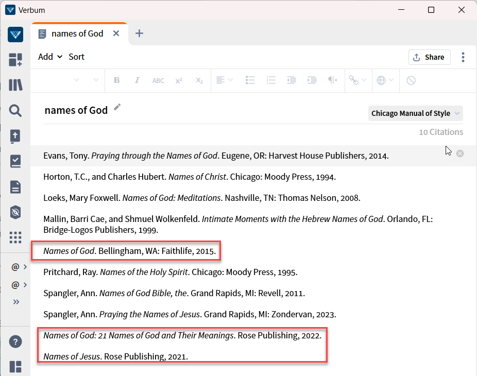Open the Dashboard add-panel sidebar icon
The width and height of the screenshot is (477, 376).
(15, 60)
